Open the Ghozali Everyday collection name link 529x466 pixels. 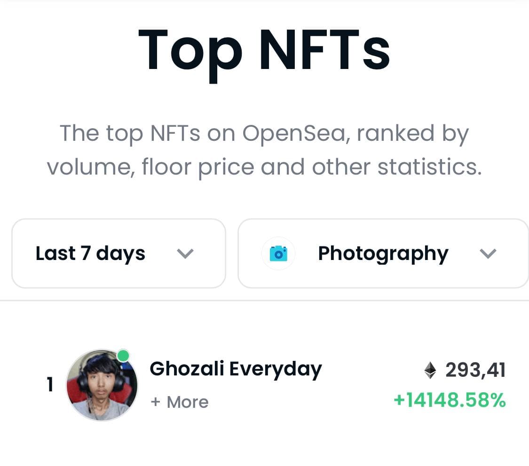pos(236,369)
